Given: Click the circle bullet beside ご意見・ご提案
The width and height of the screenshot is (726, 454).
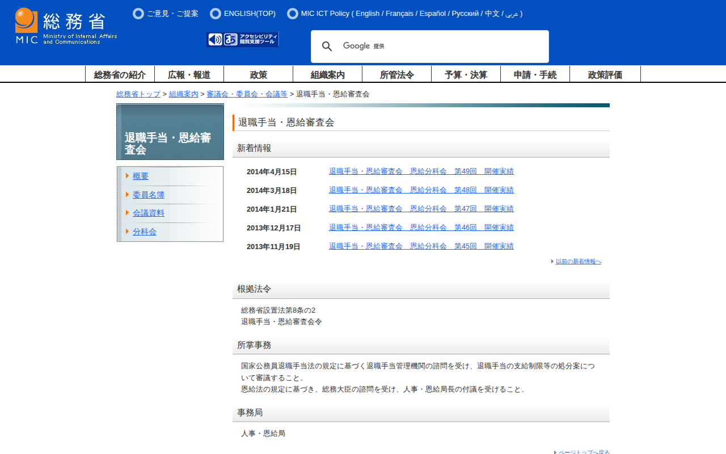Looking at the screenshot, I should tap(138, 14).
